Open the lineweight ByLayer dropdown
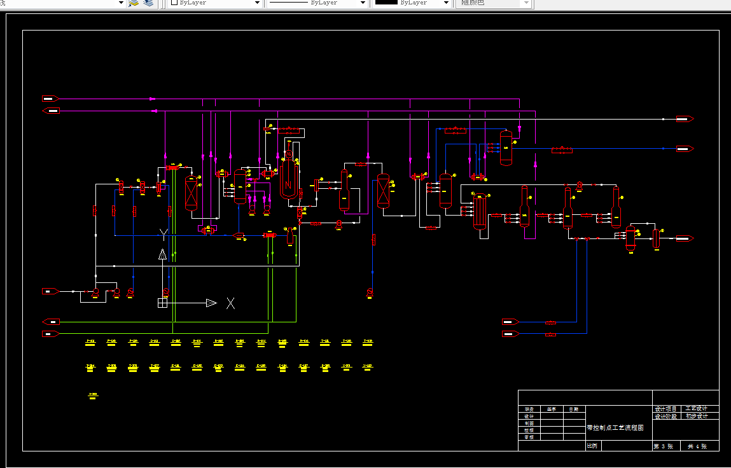 point(446,3)
